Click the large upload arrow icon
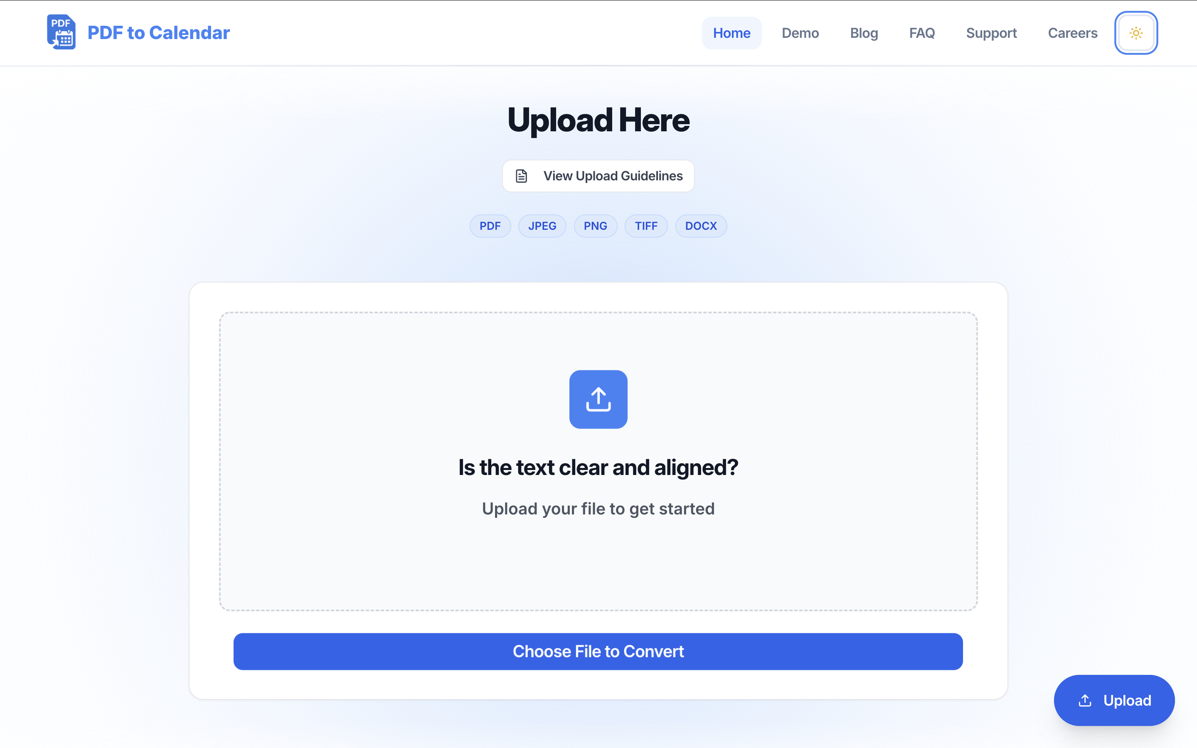This screenshot has height=748, width=1197. point(598,399)
